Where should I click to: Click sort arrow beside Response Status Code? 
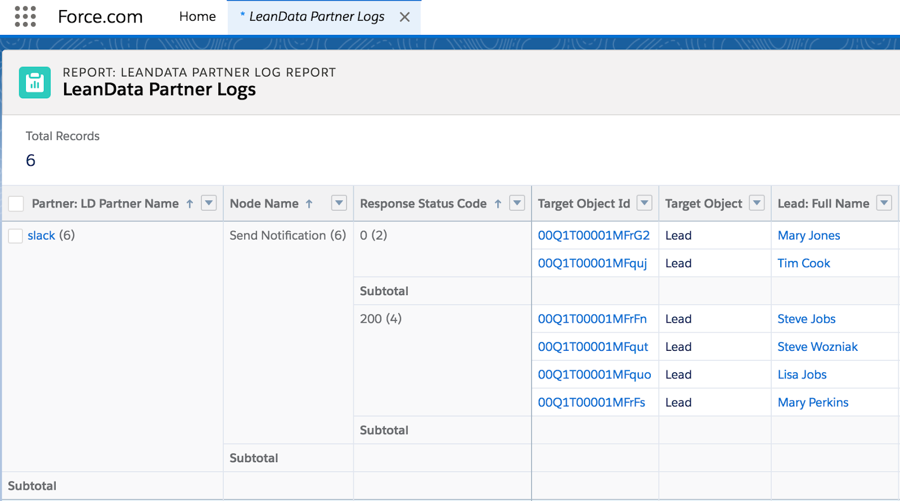click(x=498, y=204)
